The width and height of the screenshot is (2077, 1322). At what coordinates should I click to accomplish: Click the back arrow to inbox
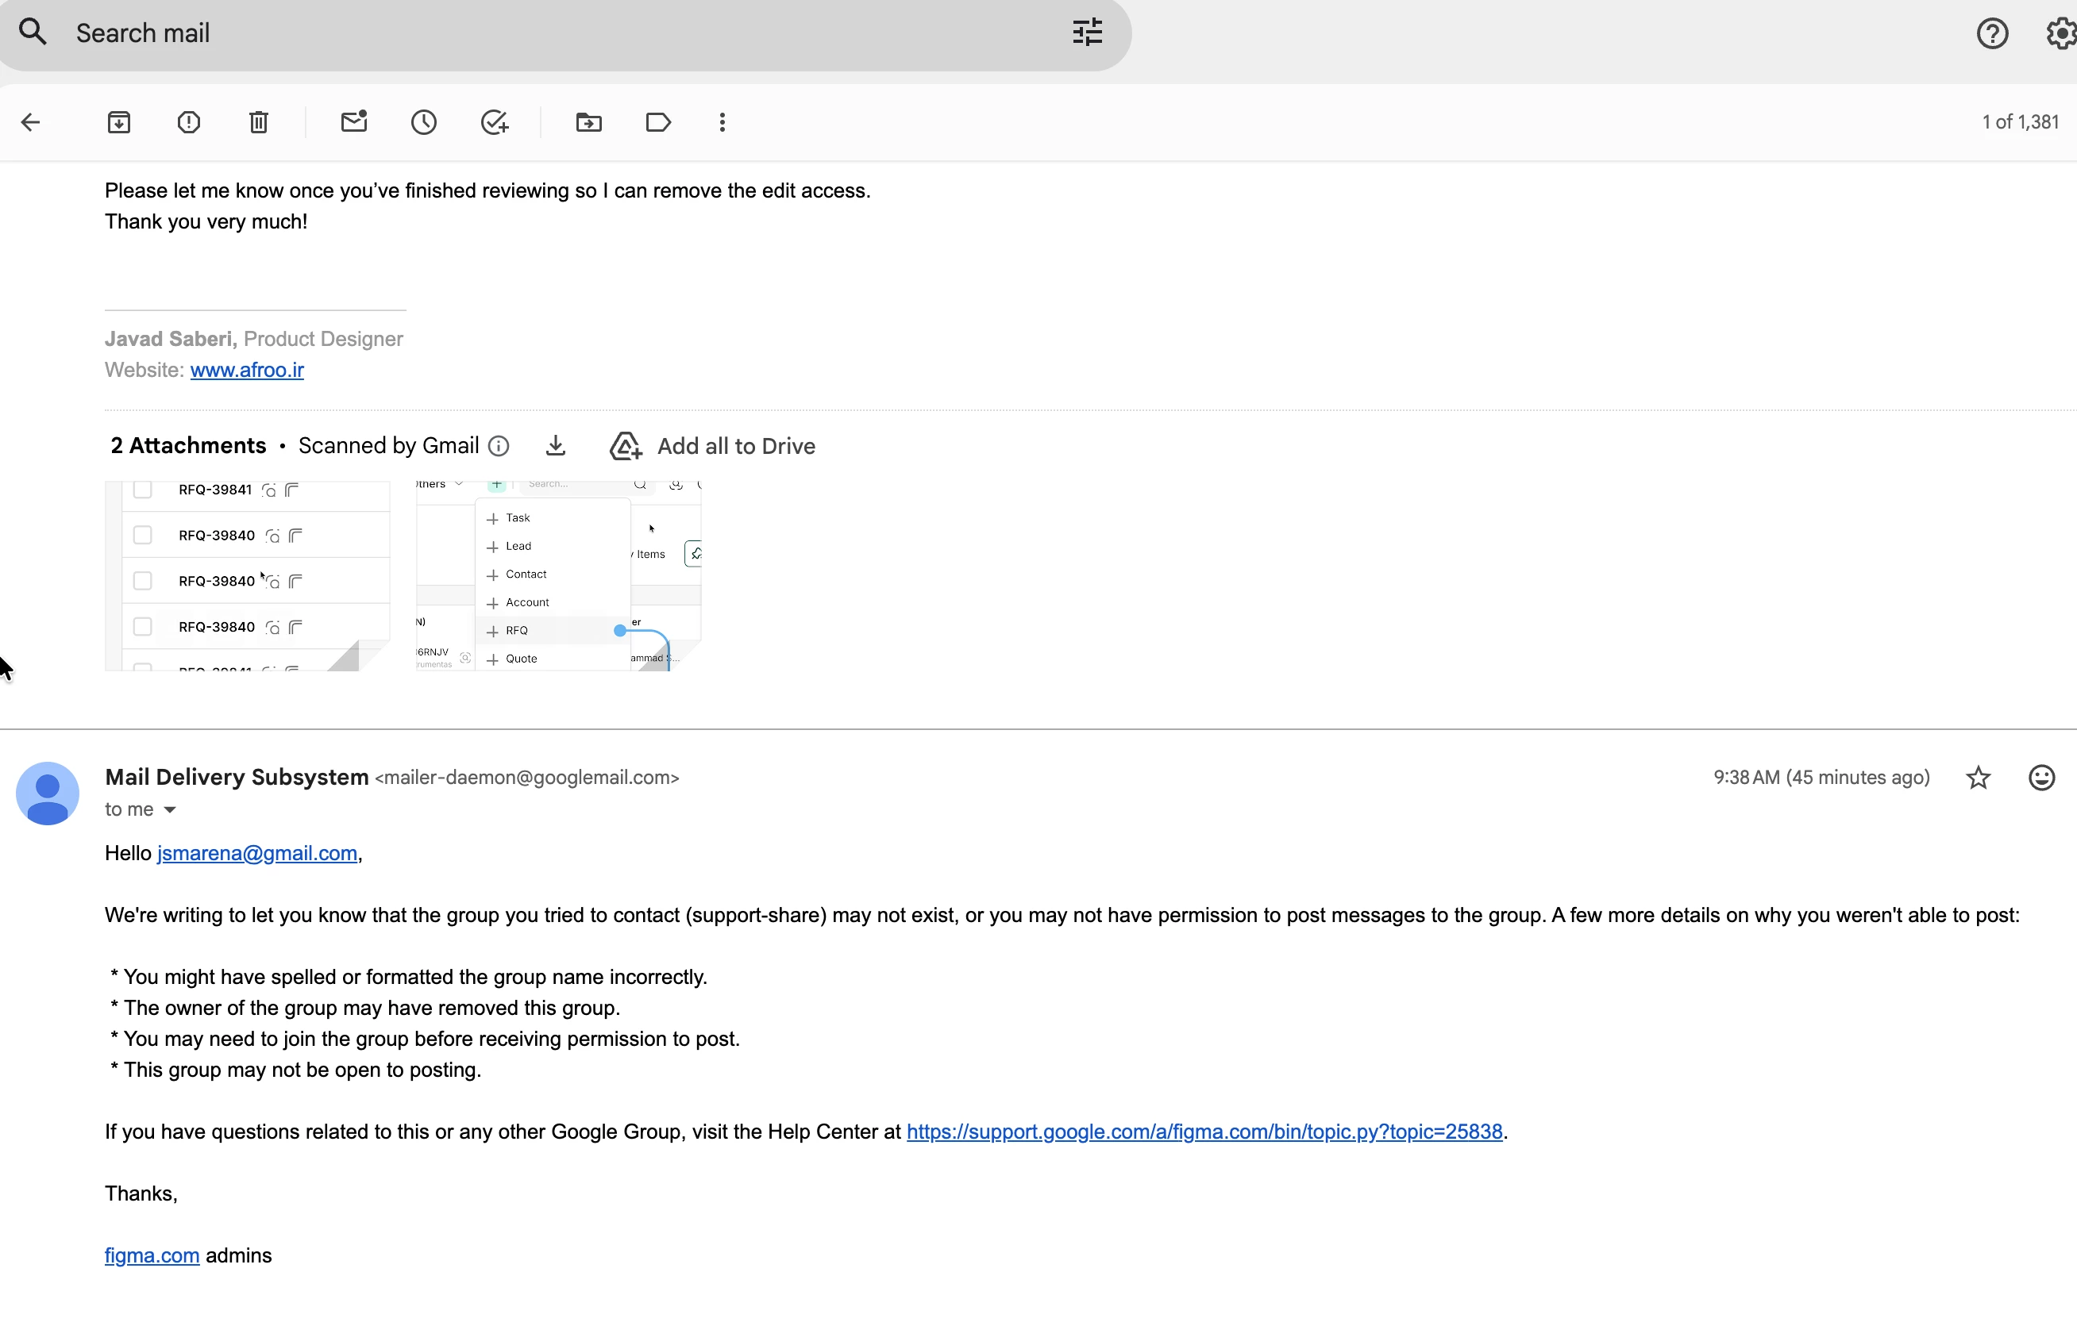pos(31,122)
